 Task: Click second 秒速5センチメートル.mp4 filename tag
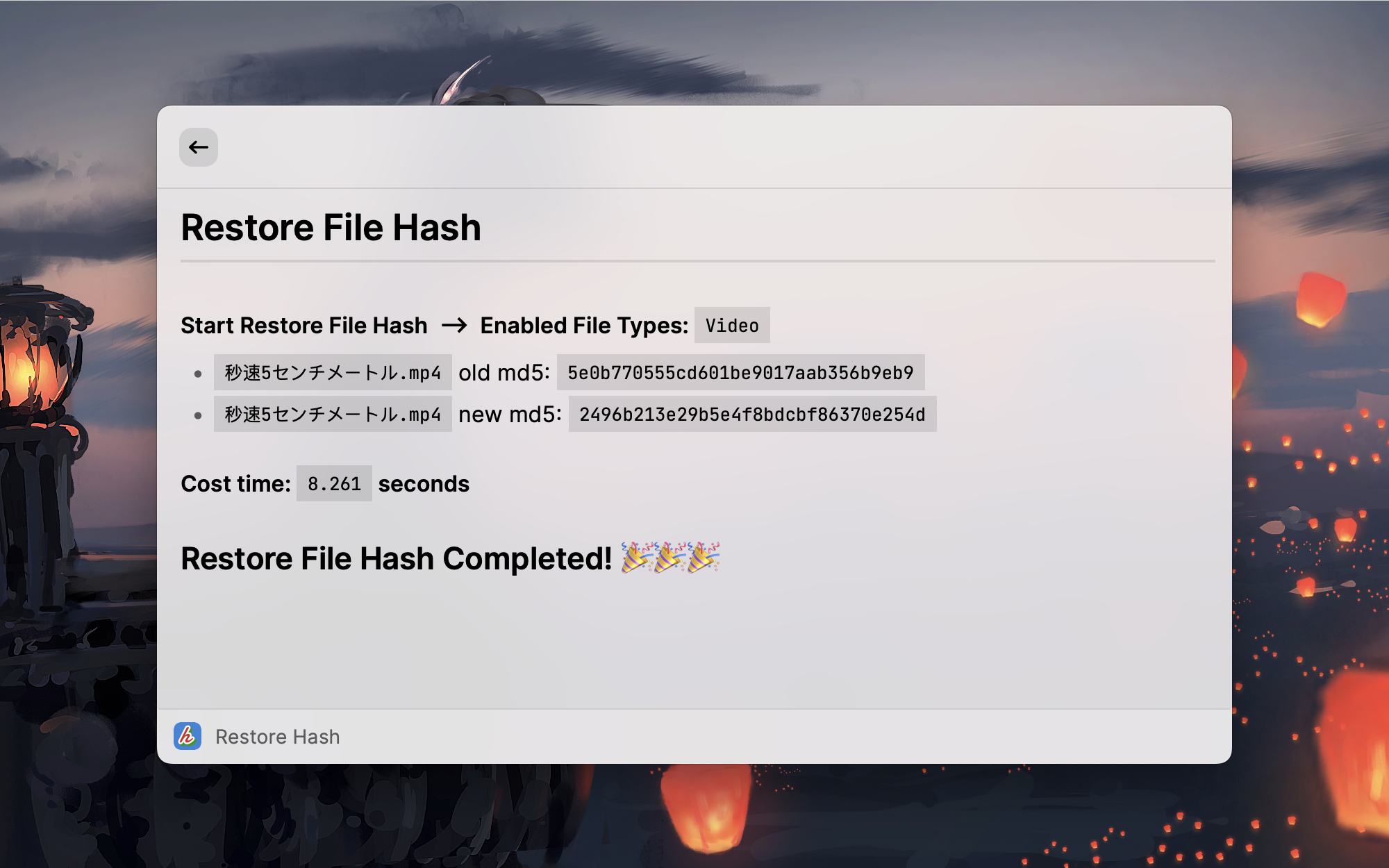coord(333,415)
